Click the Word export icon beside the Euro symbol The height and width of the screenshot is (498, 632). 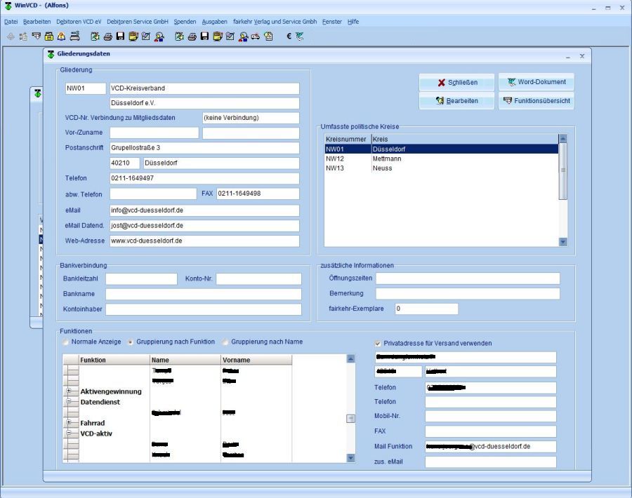[x=299, y=36]
